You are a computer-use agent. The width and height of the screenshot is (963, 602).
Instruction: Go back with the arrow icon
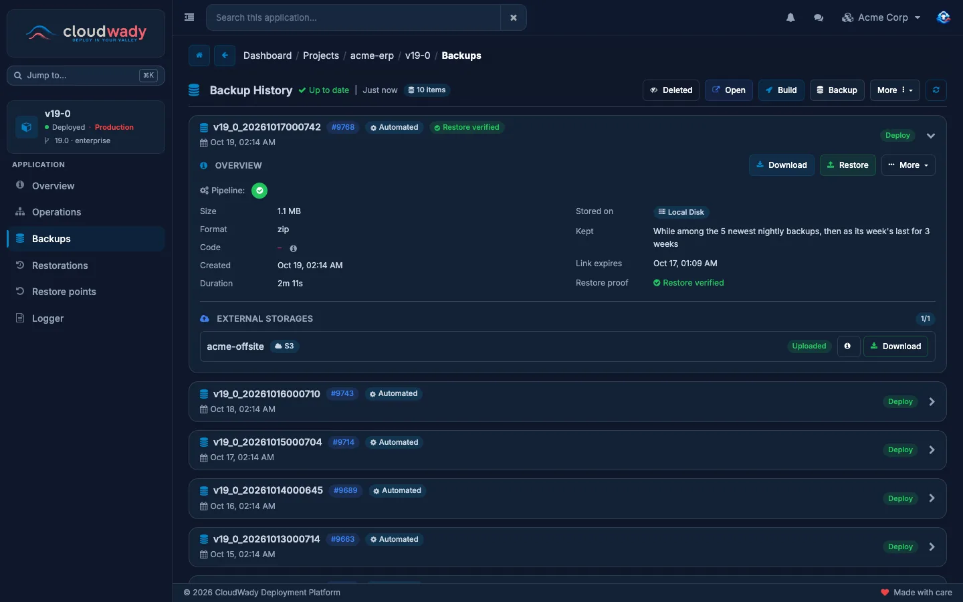tap(225, 56)
